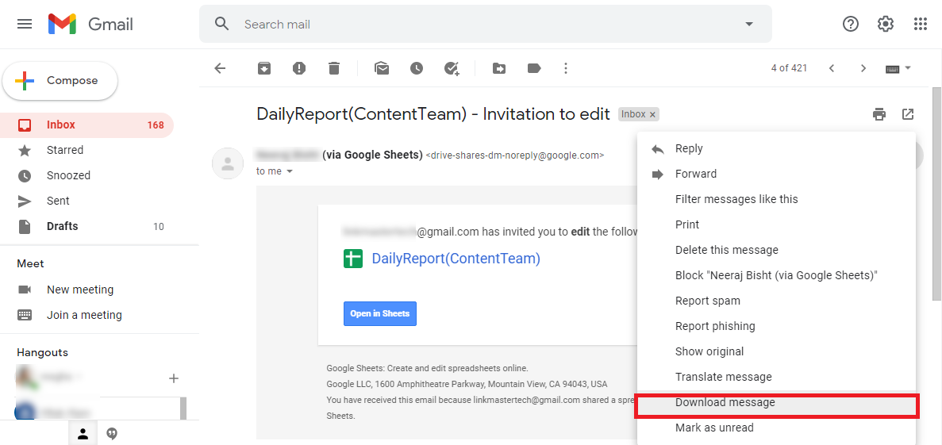Choose Report spam menu entry
The image size is (942, 445).
[776, 301]
